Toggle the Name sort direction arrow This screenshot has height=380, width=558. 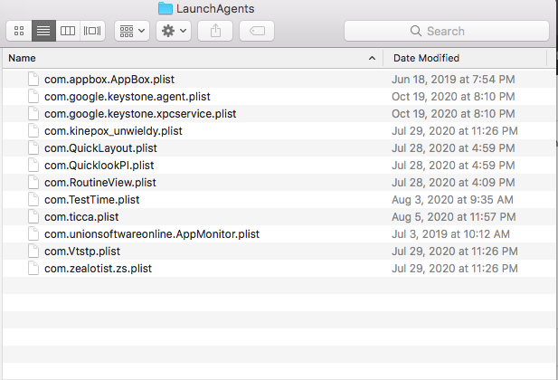[372, 58]
